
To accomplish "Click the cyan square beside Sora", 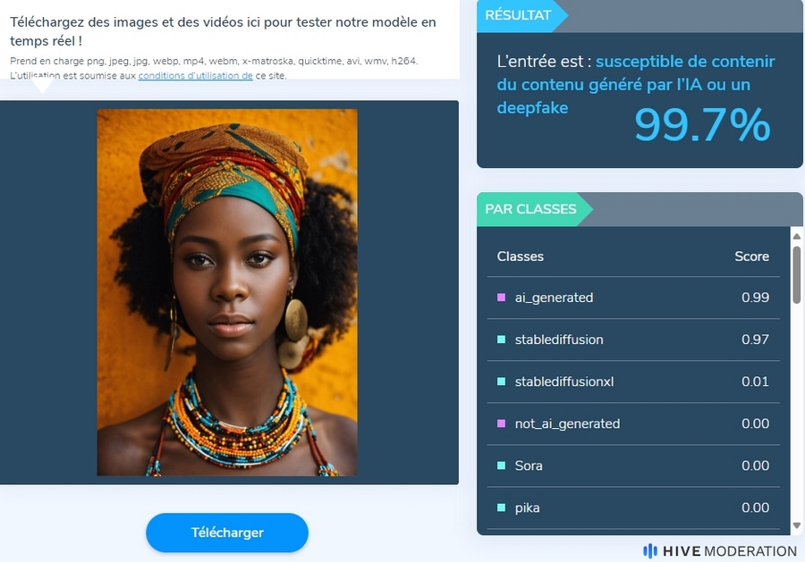I will point(502,466).
